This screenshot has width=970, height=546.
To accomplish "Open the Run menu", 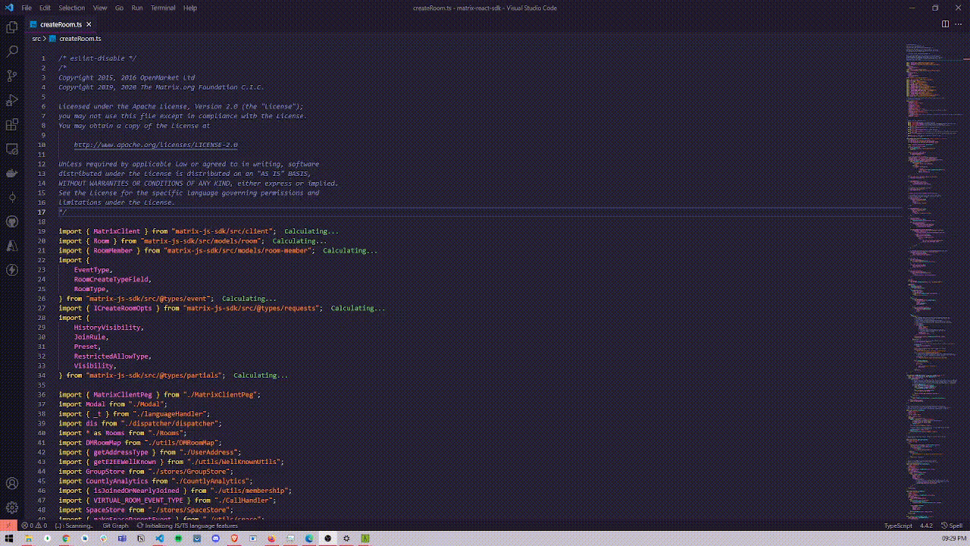I will pos(137,8).
